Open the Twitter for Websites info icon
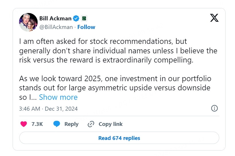The height and width of the screenshot is (156, 235). pos(214,108)
